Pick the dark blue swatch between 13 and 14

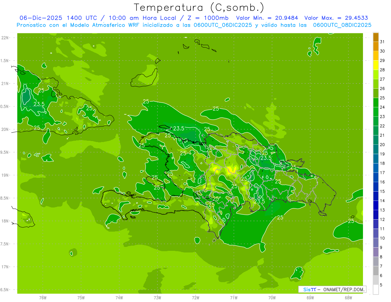click(376, 206)
